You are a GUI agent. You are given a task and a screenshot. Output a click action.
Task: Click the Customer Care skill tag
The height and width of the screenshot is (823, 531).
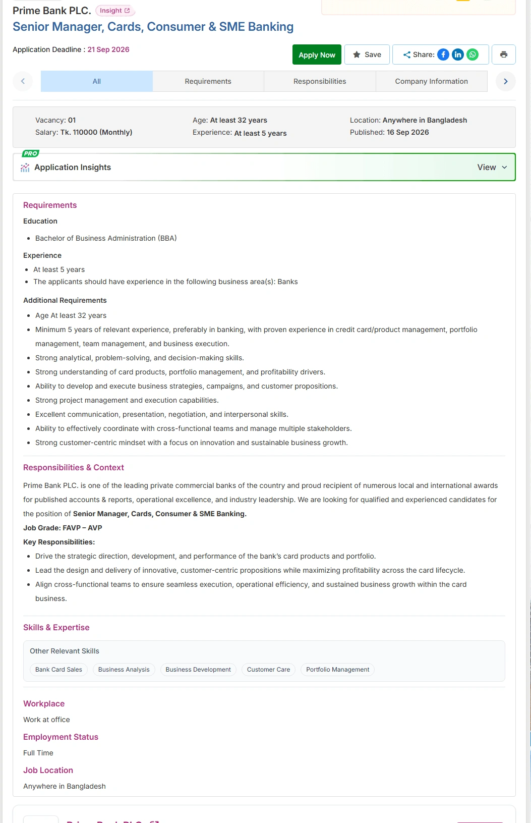pyautogui.click(x=269, y=670)
